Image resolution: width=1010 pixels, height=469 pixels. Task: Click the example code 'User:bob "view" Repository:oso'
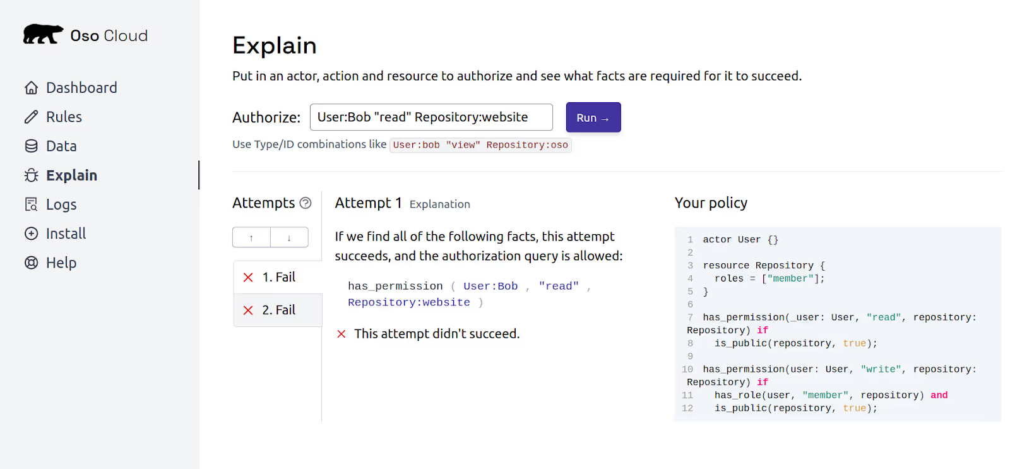pyautogui.click(x=480, y=145)
